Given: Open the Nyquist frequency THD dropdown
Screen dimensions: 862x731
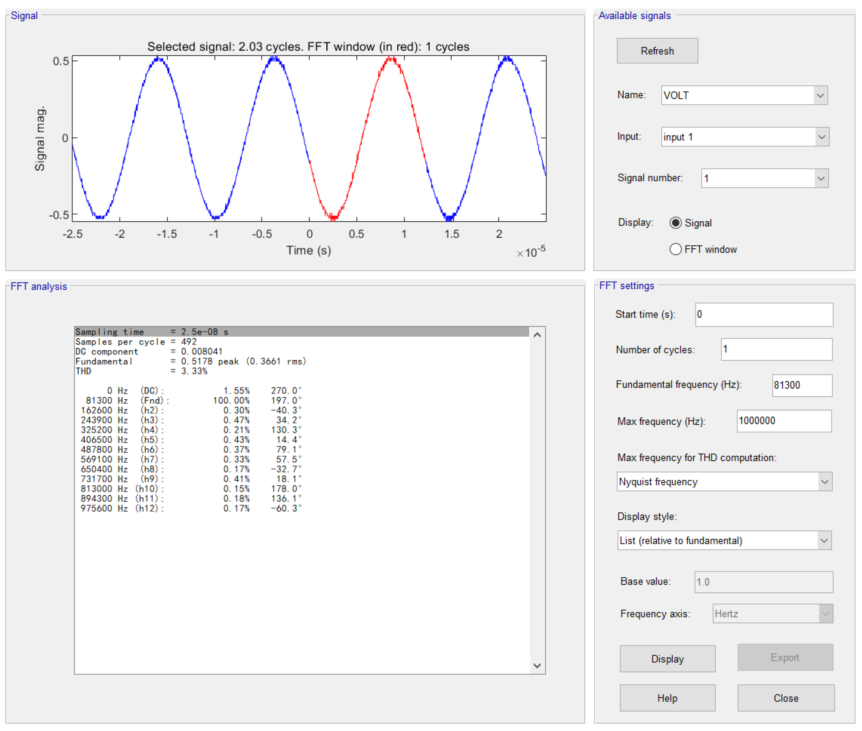Looking at the screenshot, I should (724, 481).
